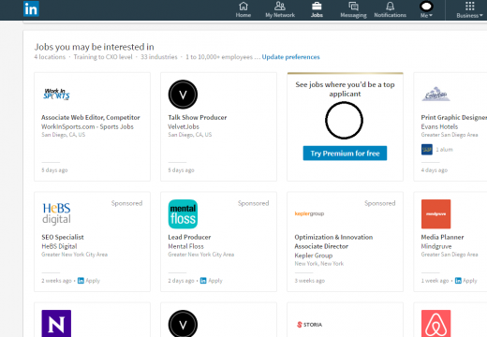Click the purple N company logo
Image resolution: width=487 pixels, height=337 pixels.
click(56, 323)
